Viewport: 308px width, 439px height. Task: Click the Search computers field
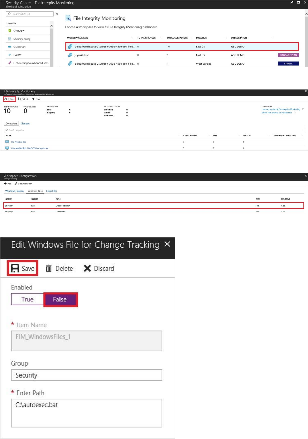pyautogui.click(x=154, y=130)
